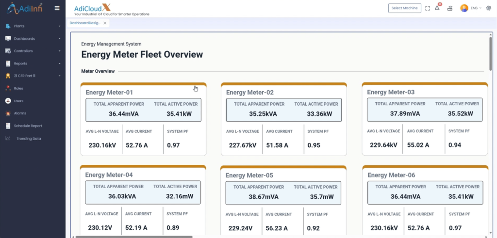497x238 pixels.
Task: Click the Controllers sidebar icon
Action: (x=8, y=51)
